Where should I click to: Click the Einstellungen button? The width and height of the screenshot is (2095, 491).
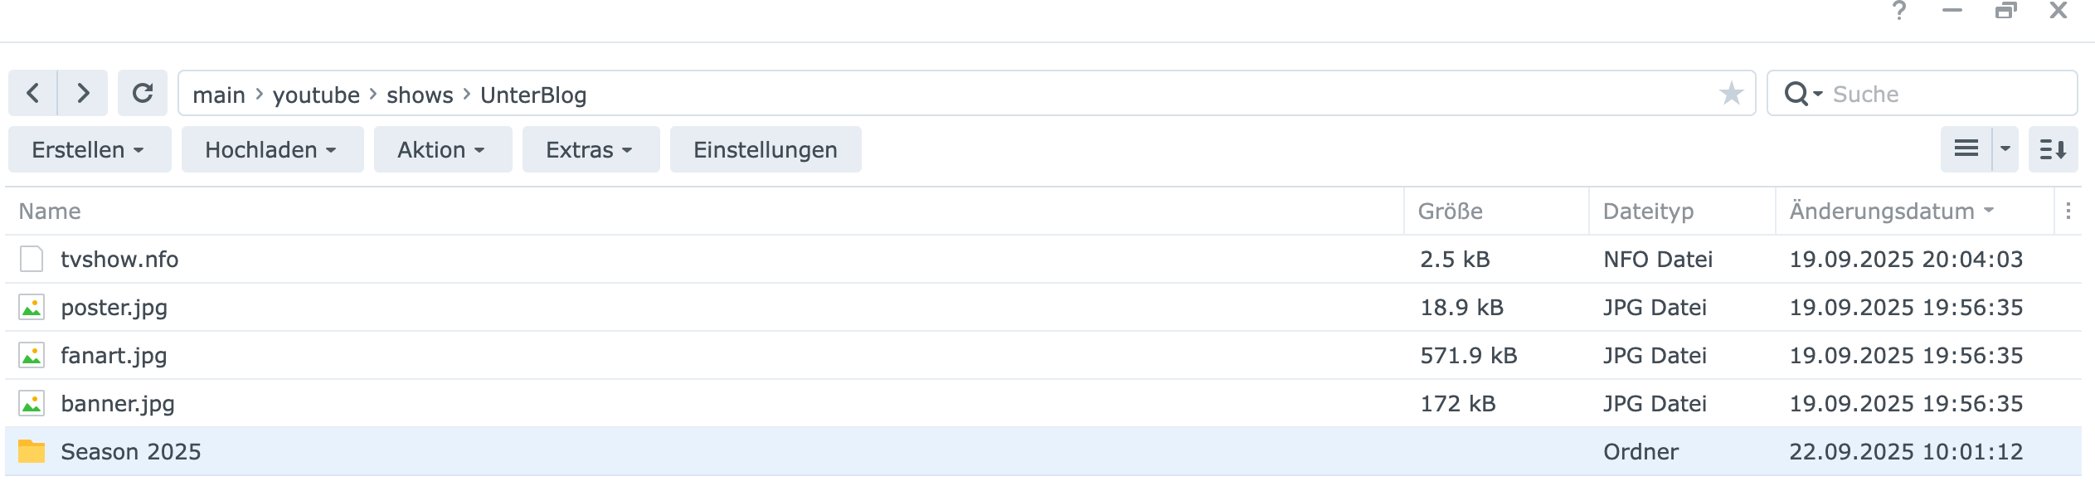pyautogui.click(x=765, y=150)
